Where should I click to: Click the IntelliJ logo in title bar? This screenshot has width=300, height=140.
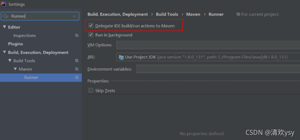[3, 4]
